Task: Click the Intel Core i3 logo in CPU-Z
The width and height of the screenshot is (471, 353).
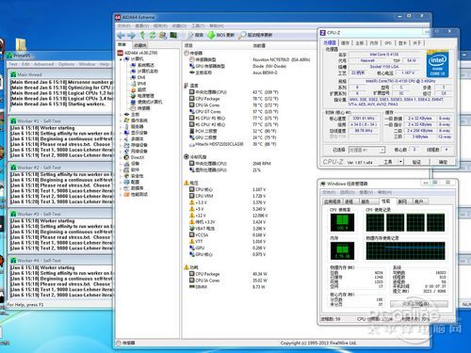Action: pos(438,64)
